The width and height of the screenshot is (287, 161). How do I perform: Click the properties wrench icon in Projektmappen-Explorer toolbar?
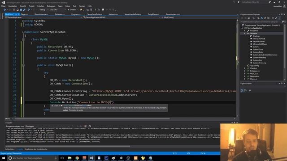[276, 18]
